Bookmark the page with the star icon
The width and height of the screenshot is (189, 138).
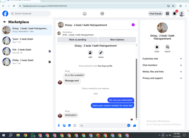click(x=173, y=6)
